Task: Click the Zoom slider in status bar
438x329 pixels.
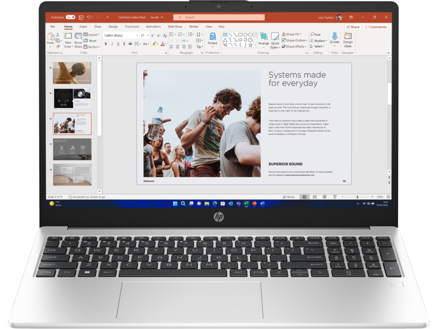Action: (x=358, y=197)
